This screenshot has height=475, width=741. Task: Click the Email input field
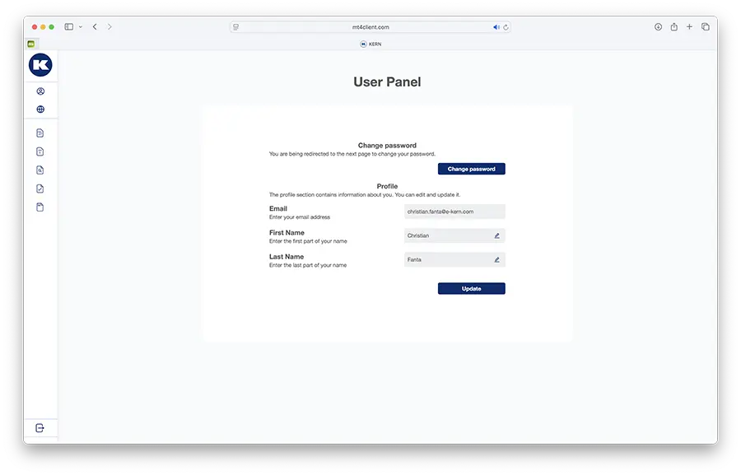[454, 212]
